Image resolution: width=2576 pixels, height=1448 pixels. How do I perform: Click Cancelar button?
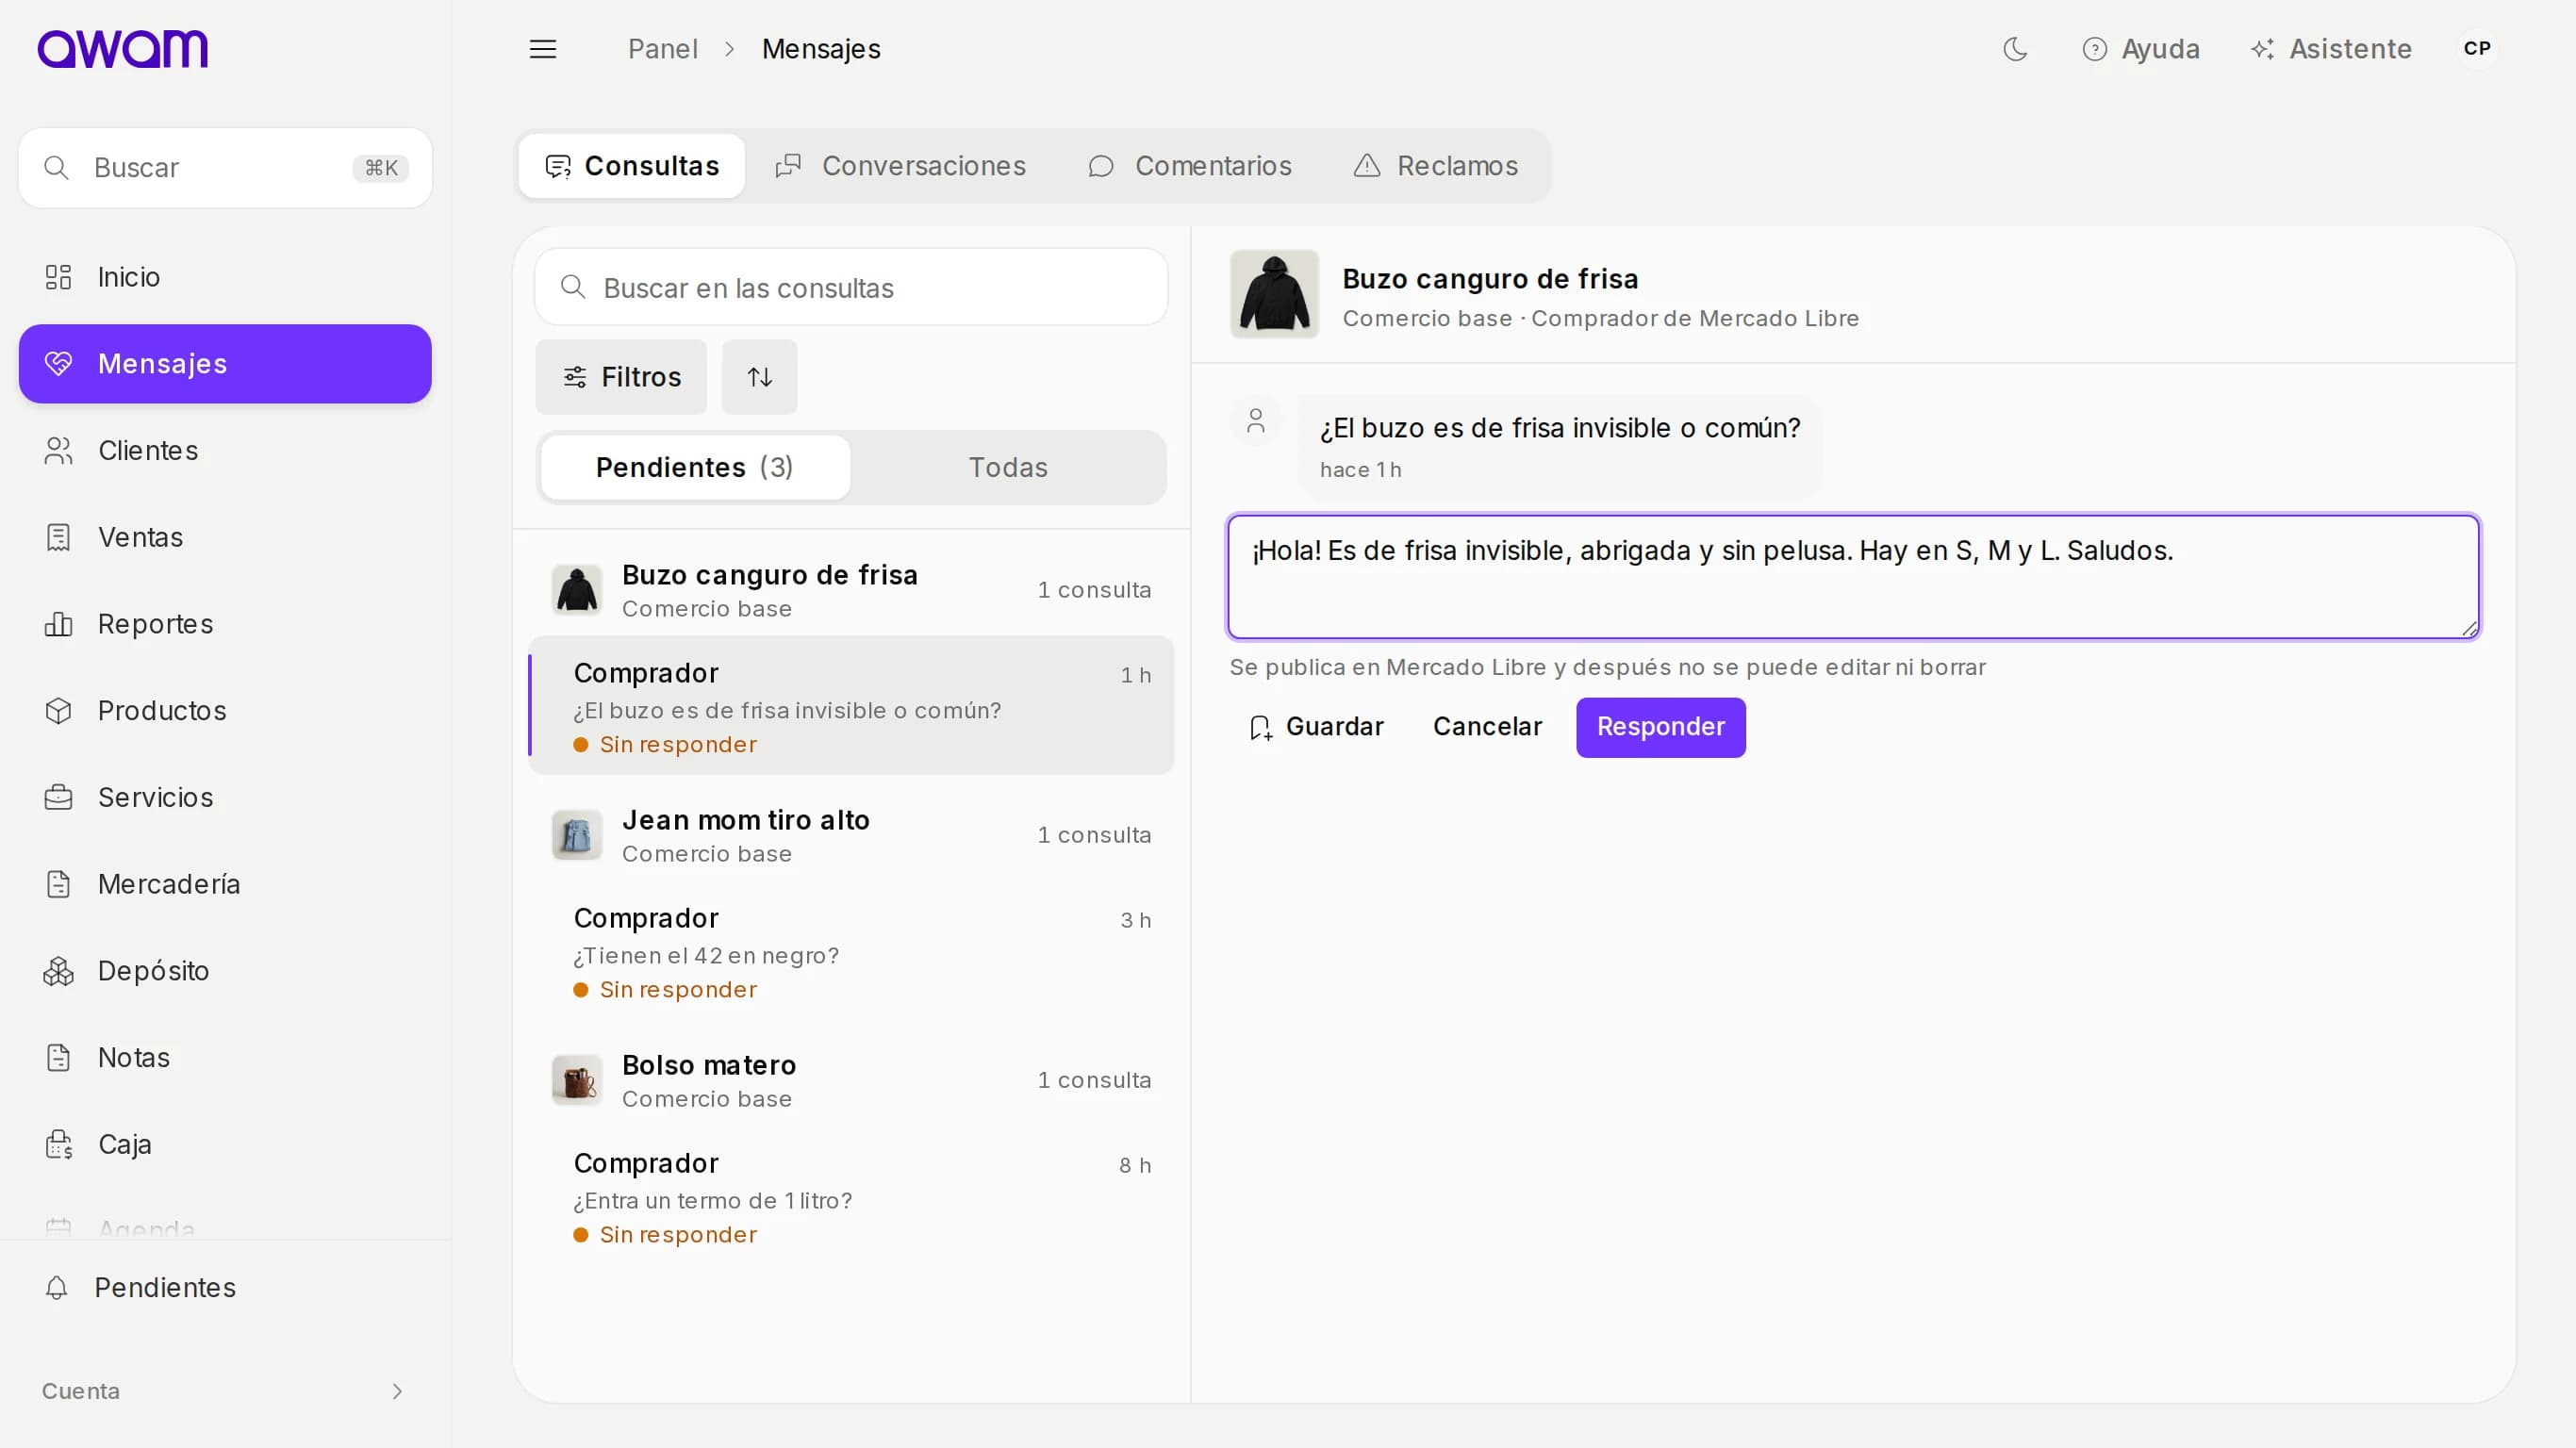[1487, 727]
